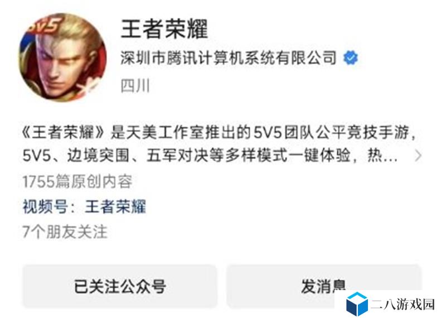Tap the description line starting with 《王者荣耀》
446x318 pixels.
219,132
